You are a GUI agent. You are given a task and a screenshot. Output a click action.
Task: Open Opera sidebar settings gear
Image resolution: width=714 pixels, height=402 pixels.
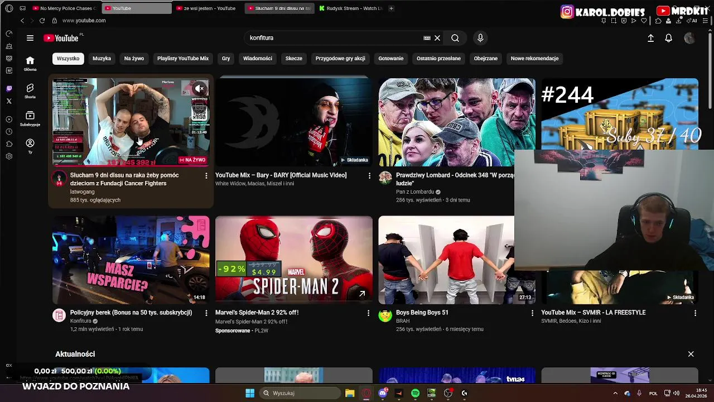[9, 156]
